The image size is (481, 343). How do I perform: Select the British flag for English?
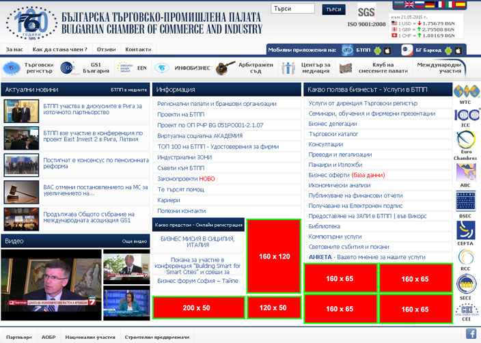tap(409, 4)
